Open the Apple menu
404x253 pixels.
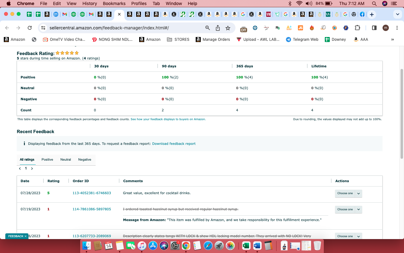pos(8,3)
